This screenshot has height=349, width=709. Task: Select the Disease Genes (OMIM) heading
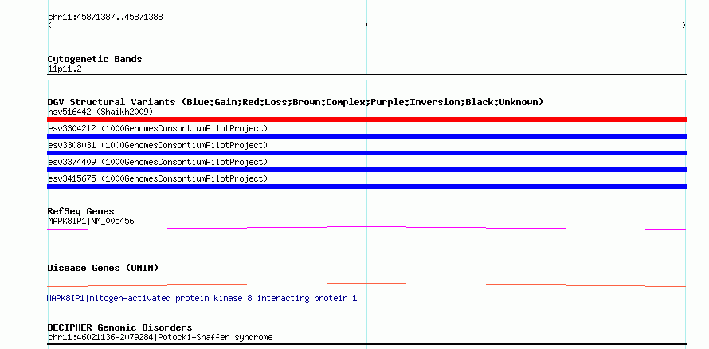tap(103, 268)
